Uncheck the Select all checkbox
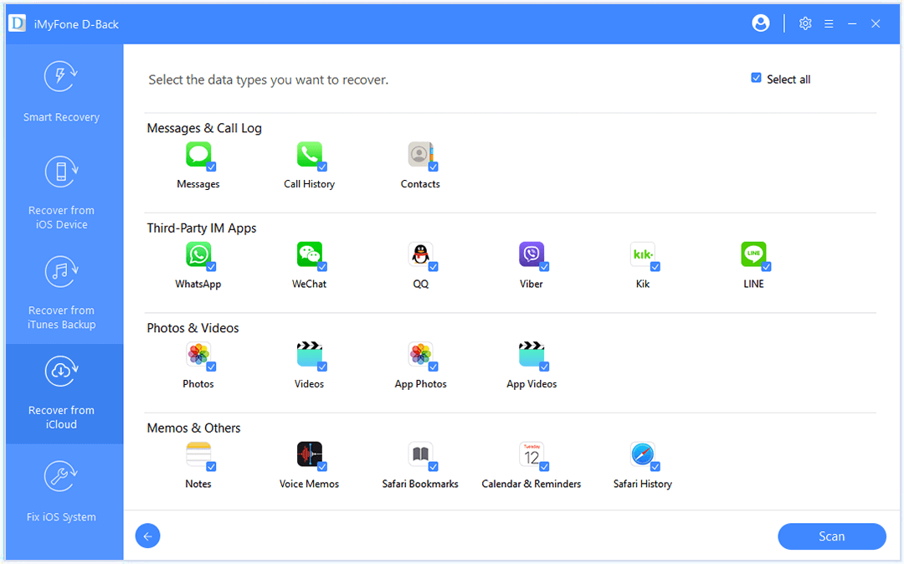Viewport: 904px width, 564px height. [x=757, y=79]
